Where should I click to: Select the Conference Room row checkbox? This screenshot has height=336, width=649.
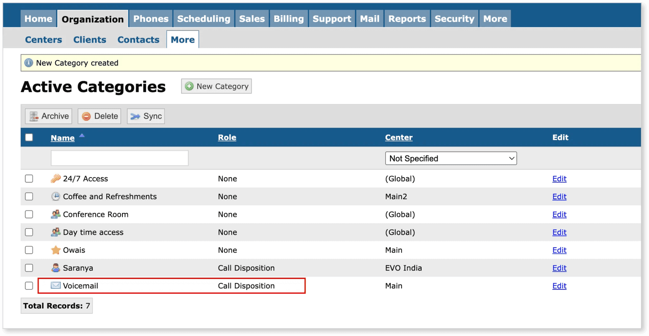tap(29, 214)
